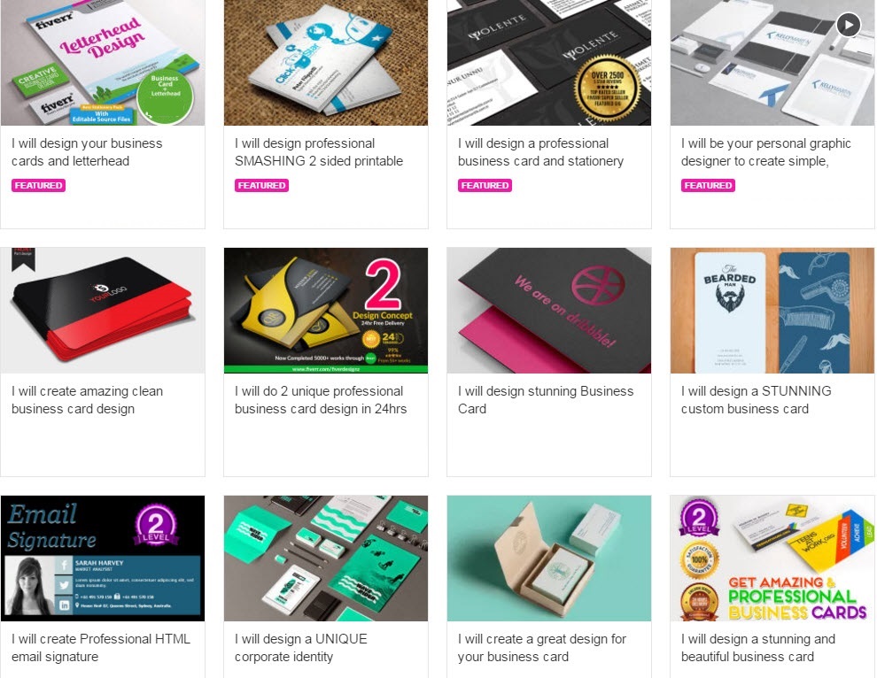Click the Level 2 badge on Email Signature image
Image resolution: width=877 pixels, height=678 pixels.
click(x=156, y=525)
